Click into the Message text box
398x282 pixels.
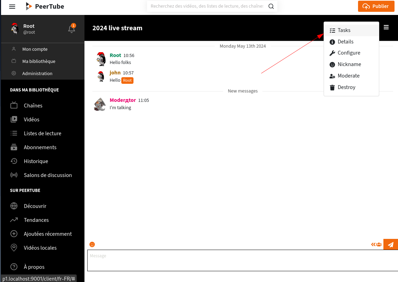coord(243,260)
